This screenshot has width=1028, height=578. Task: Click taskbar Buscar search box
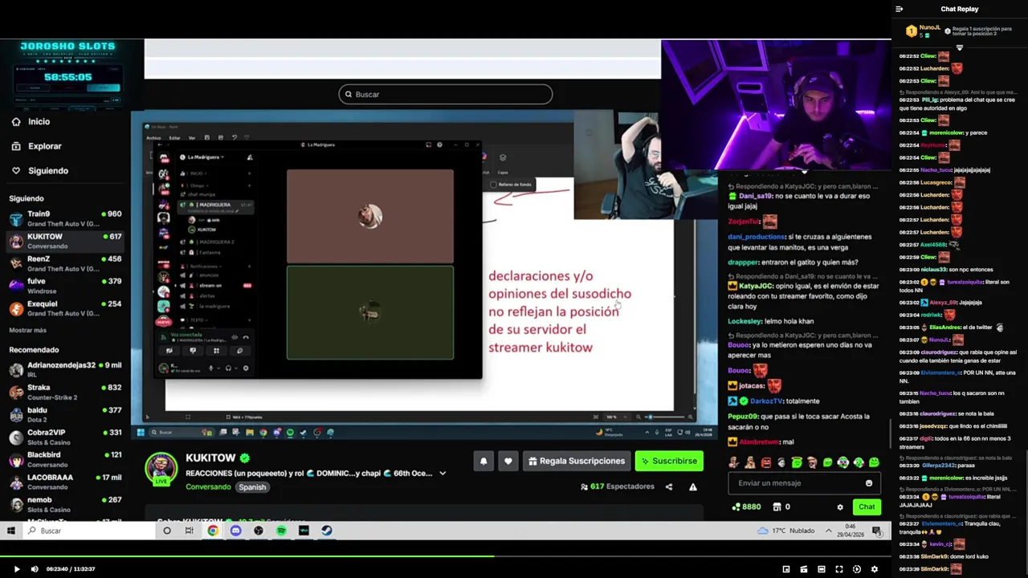(x=87, y=531)
